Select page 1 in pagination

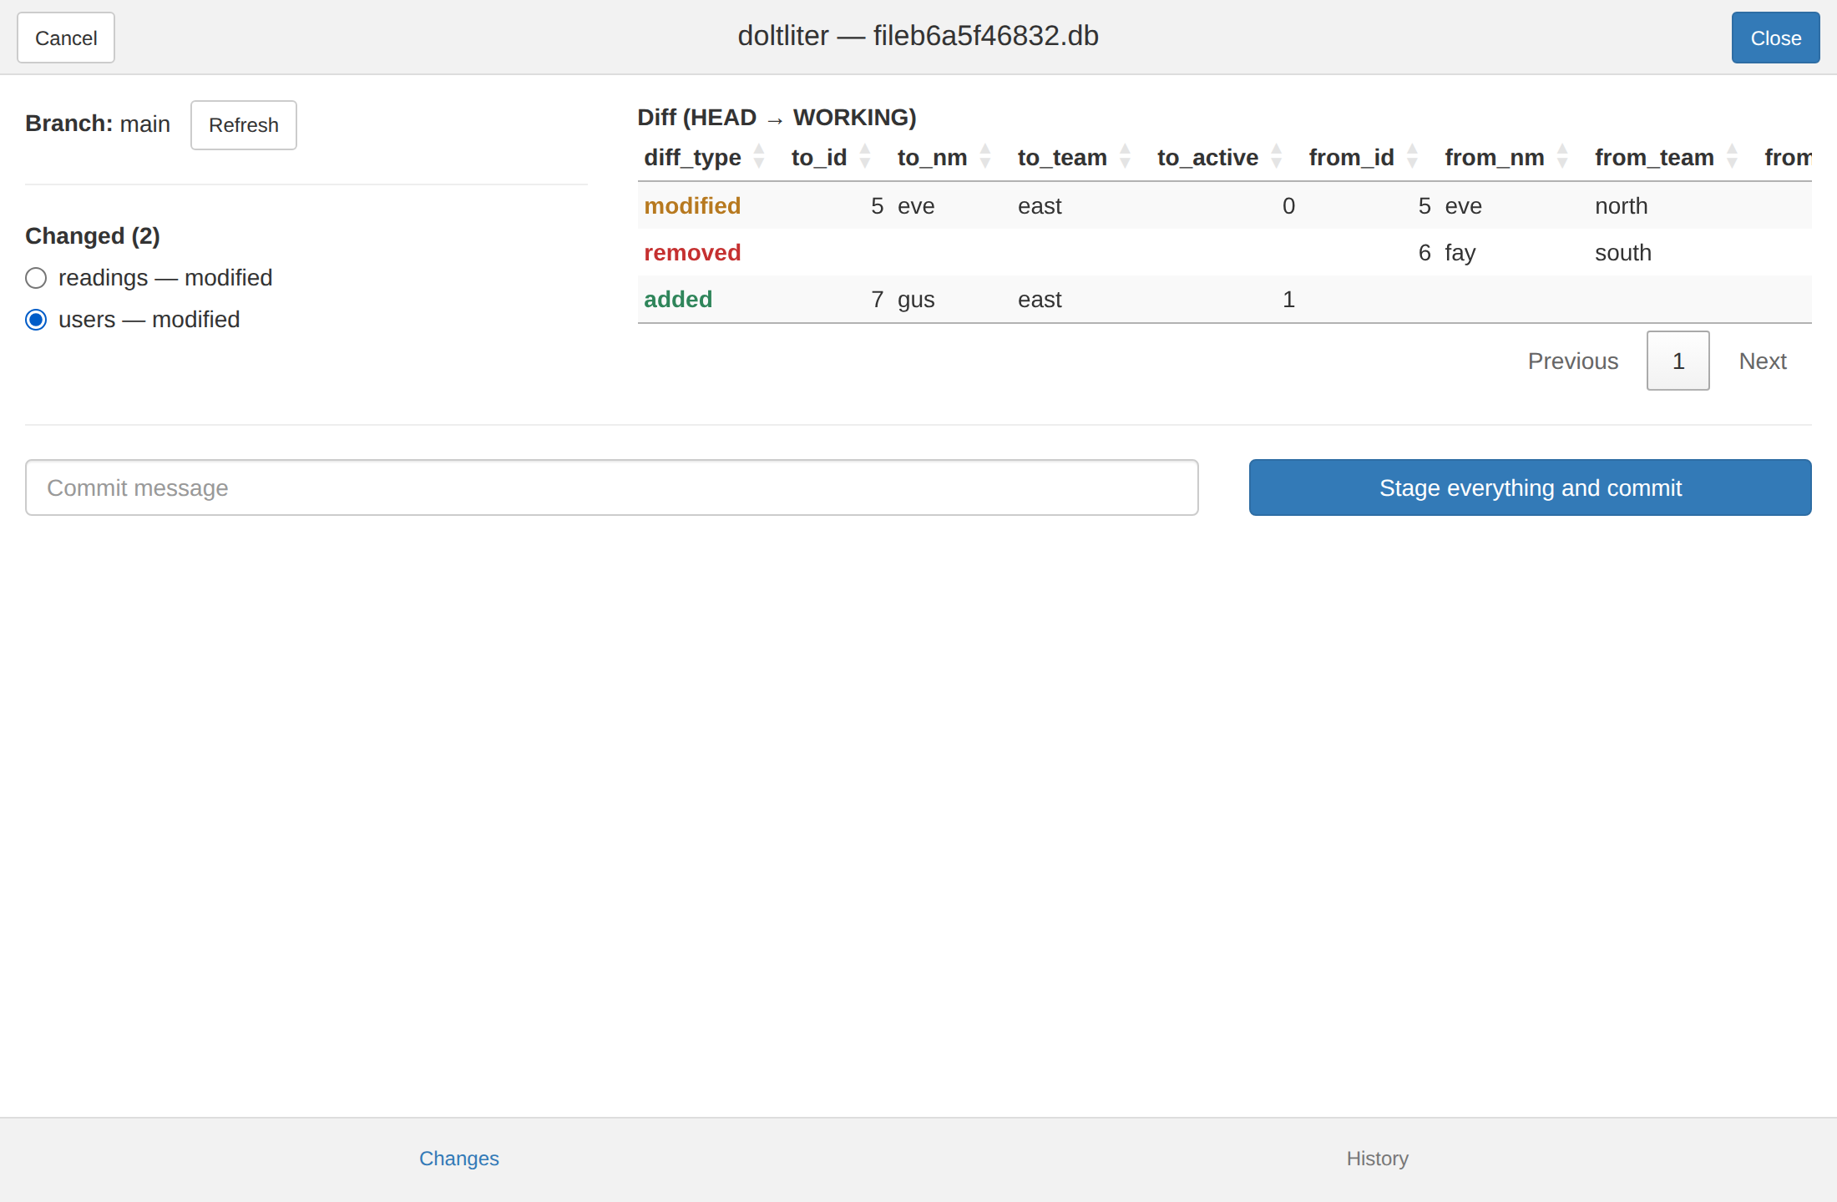click(1678, 361)
